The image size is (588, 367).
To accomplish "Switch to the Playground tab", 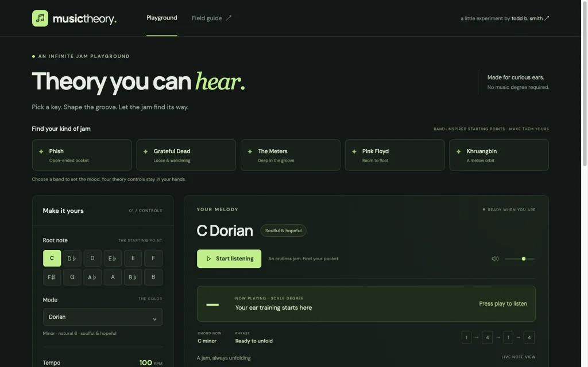I will pos(161,18).
